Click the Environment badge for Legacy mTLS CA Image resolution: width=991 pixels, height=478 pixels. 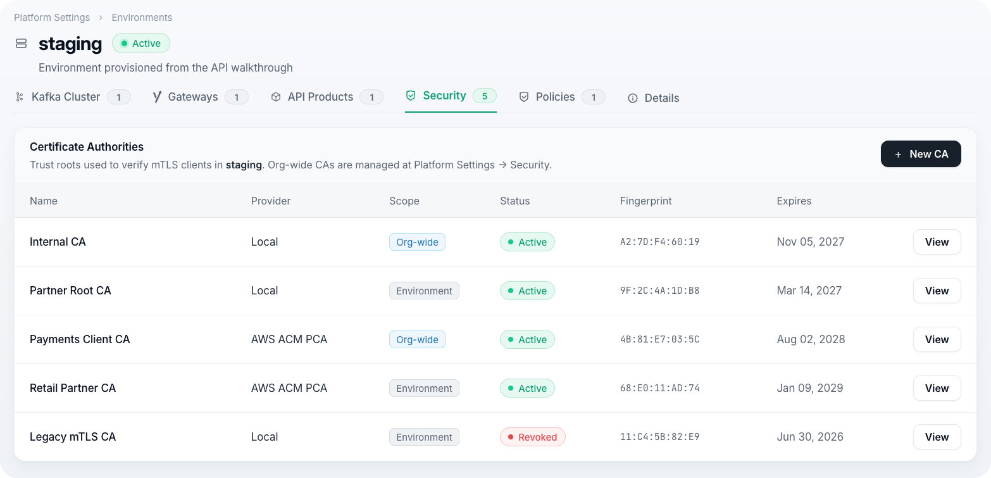(424, 437)
